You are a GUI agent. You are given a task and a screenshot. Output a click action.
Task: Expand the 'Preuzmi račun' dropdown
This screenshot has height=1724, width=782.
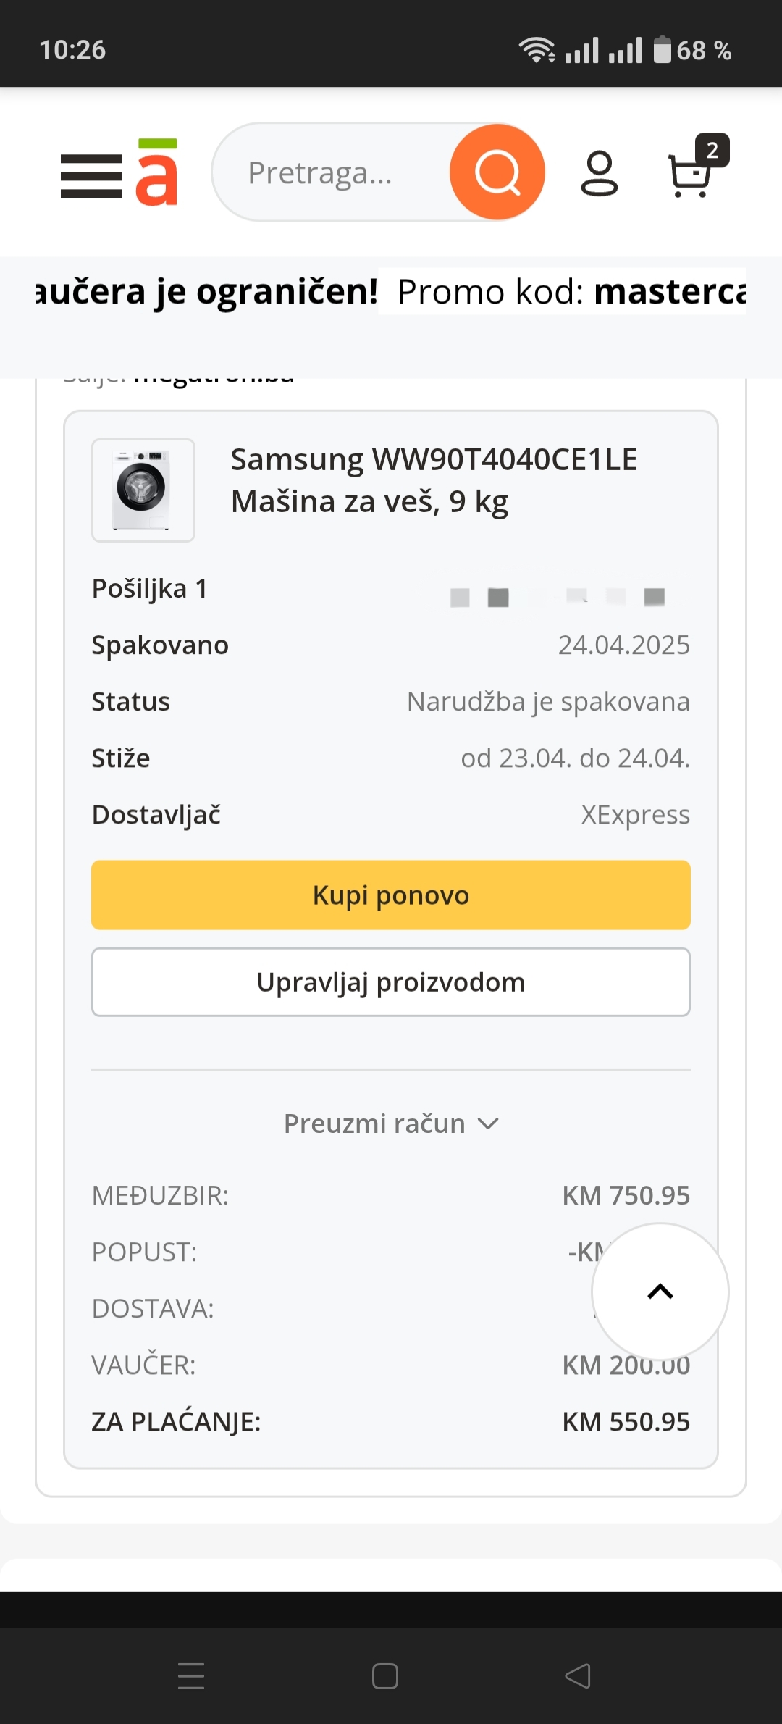[x=391, y=1123]
